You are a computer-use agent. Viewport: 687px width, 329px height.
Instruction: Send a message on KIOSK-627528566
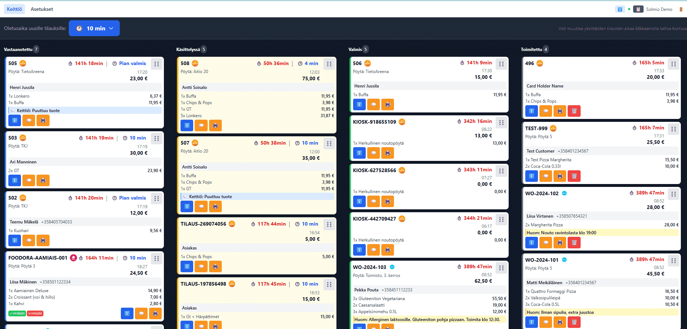373,201
